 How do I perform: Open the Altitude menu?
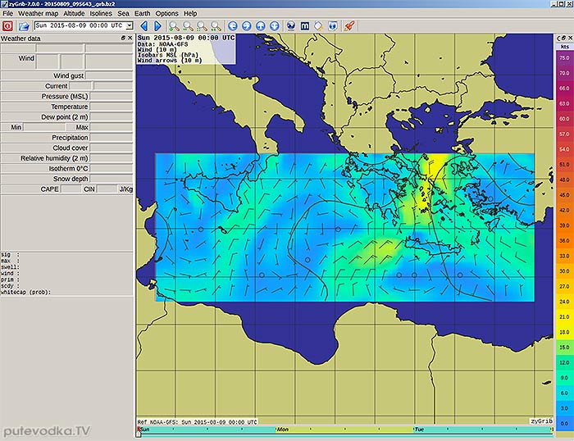(74, 14)
